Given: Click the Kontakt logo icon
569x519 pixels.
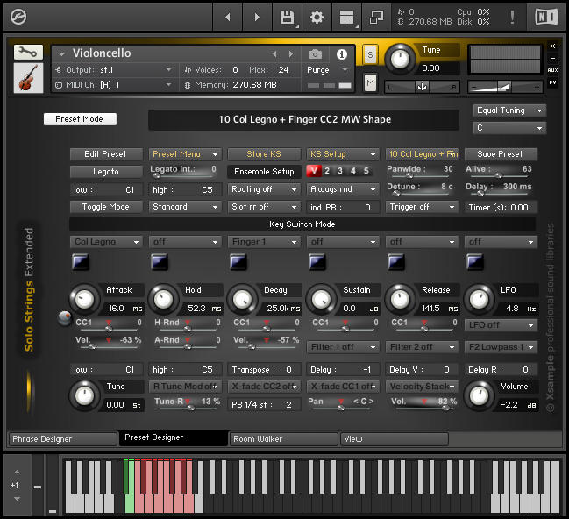Looking at the screenshot, I should pos(18,17).
